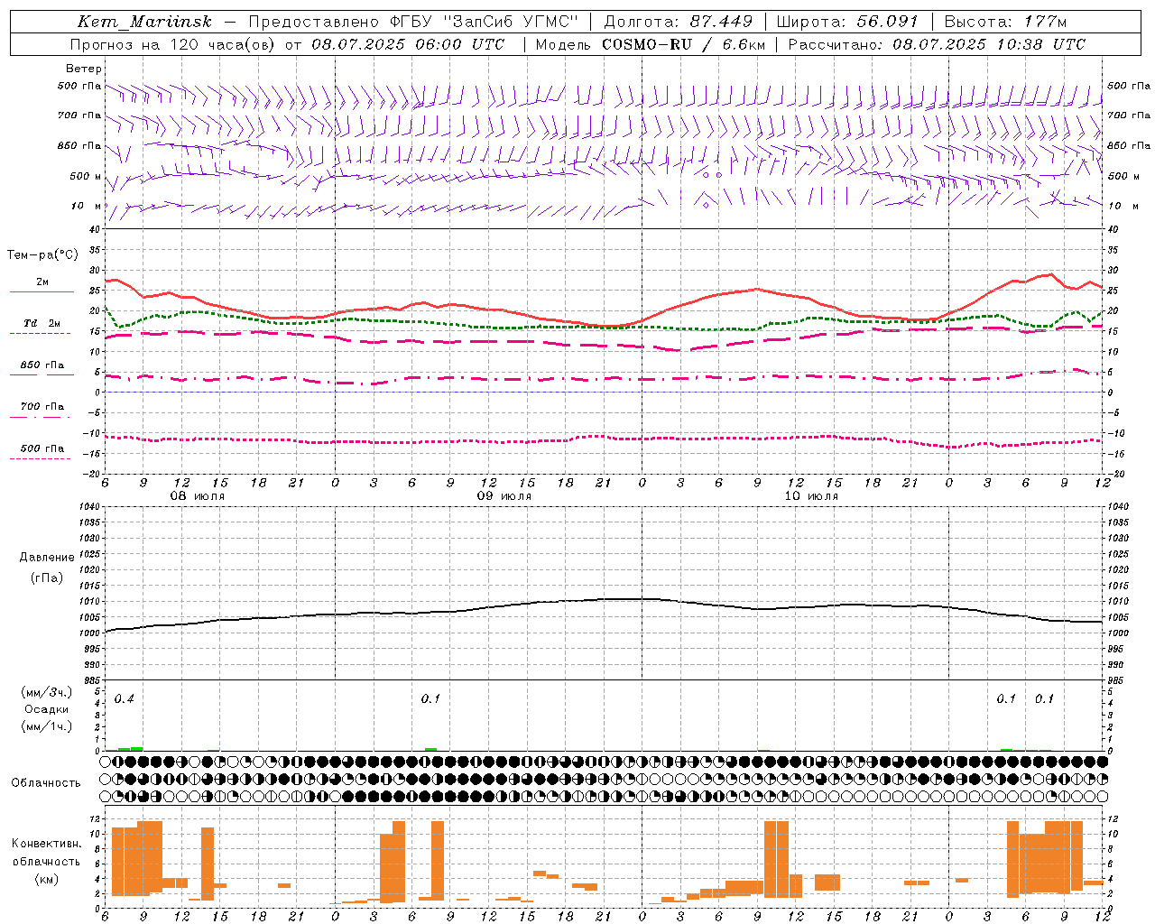Image resolution: width=1155 pixels, height=924 pixels.
Task: Click the 08 июля date label
Action: click(198, 496)
